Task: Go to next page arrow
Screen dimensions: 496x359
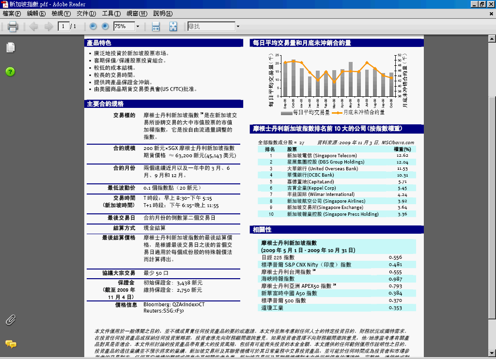Action: tap(48, 26)
